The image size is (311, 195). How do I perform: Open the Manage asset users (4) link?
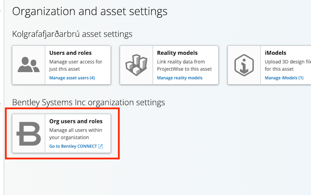tap(72, 78)
